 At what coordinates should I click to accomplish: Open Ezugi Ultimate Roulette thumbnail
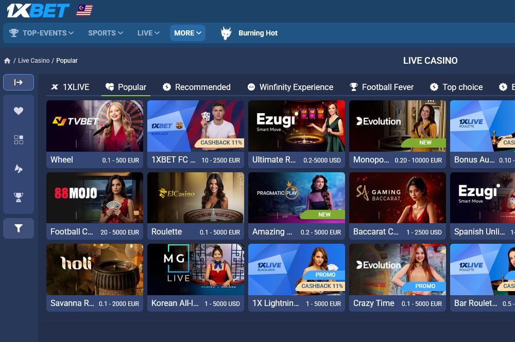pyautogui.click(x=297, y=126)
